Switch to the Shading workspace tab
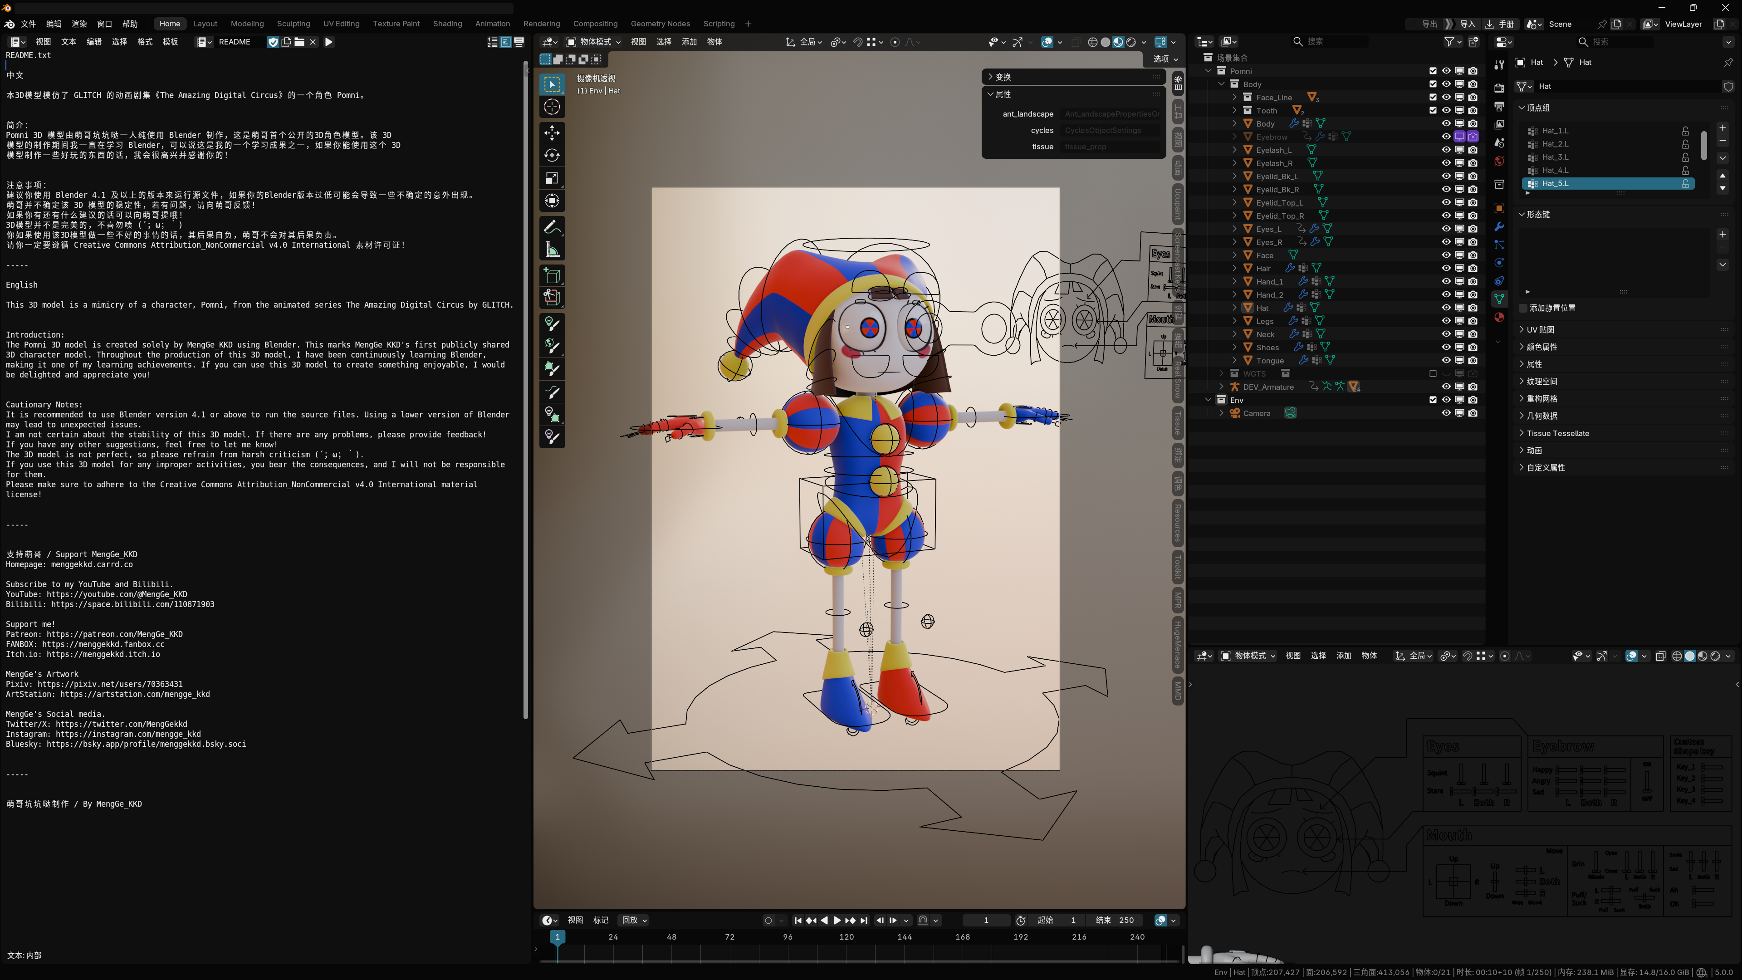 [x=447, y=24]
